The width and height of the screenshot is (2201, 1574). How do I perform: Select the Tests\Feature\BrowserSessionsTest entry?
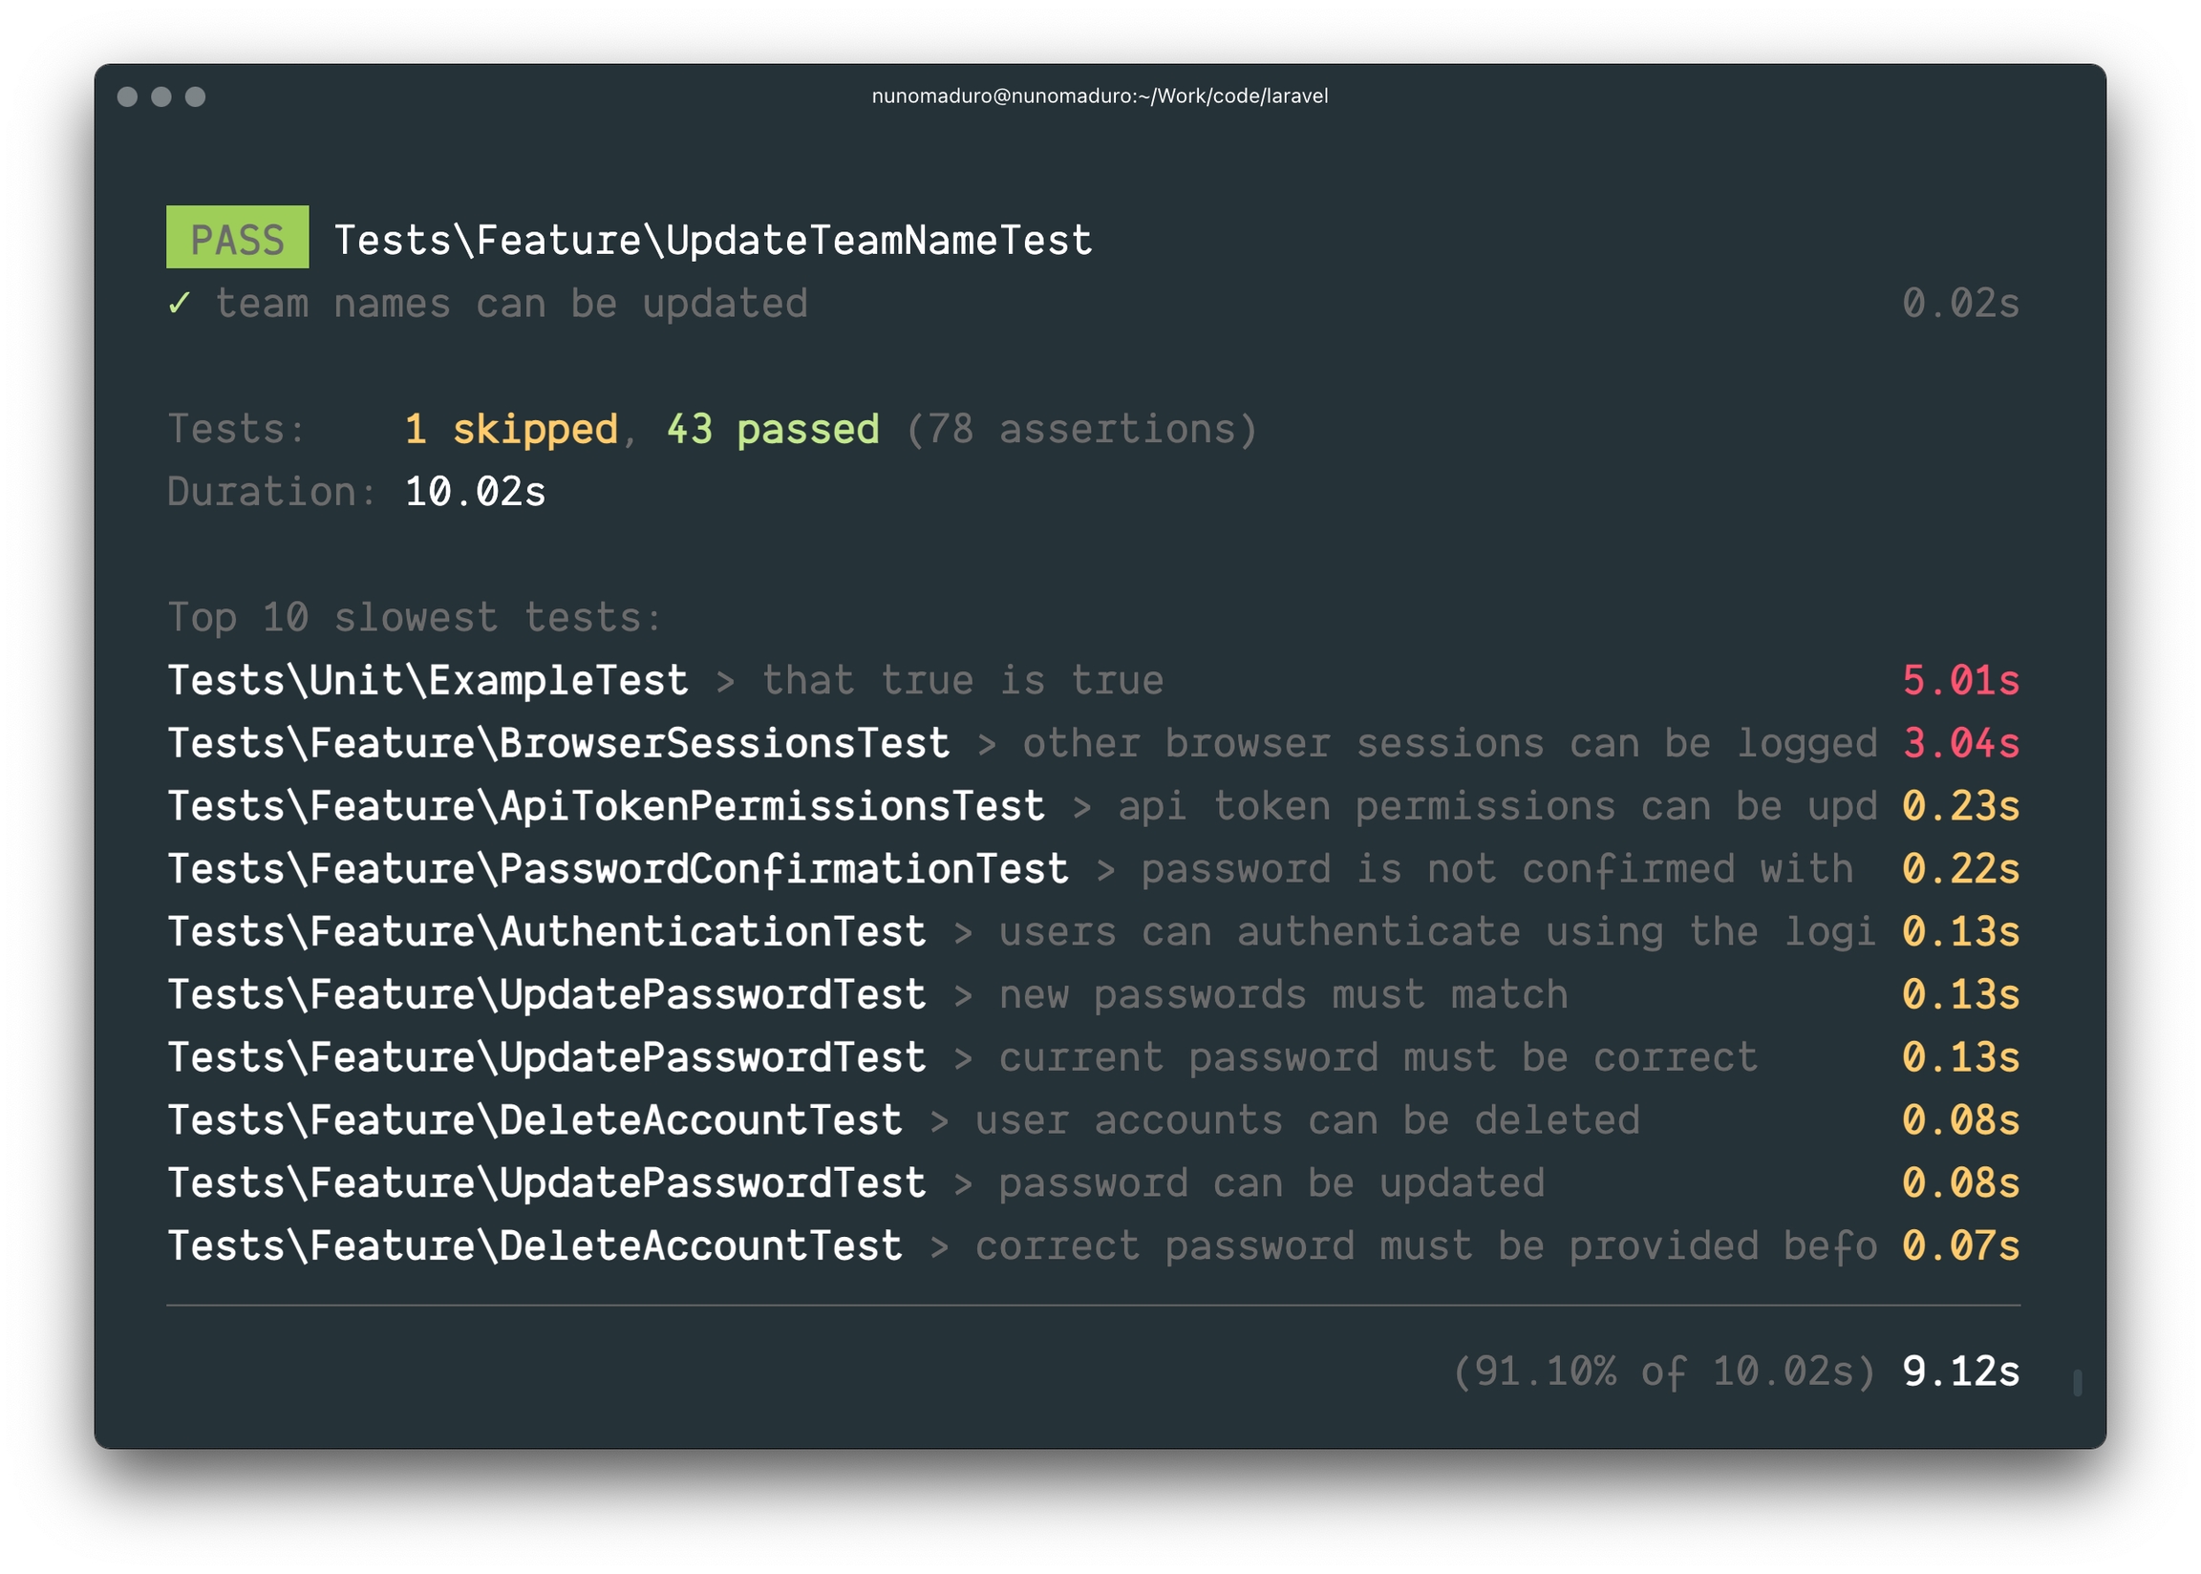[558, 743]
